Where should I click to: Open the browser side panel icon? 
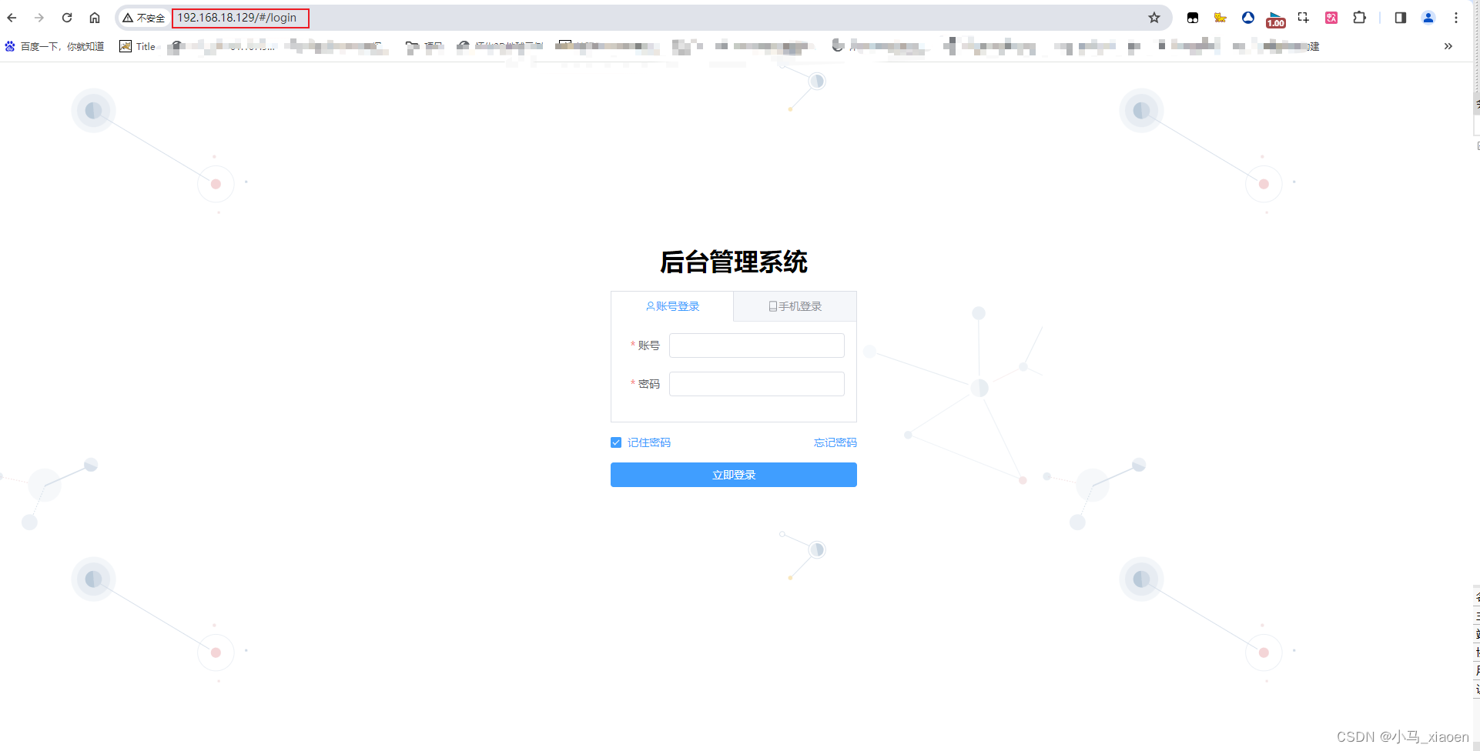coord(1401,17)
